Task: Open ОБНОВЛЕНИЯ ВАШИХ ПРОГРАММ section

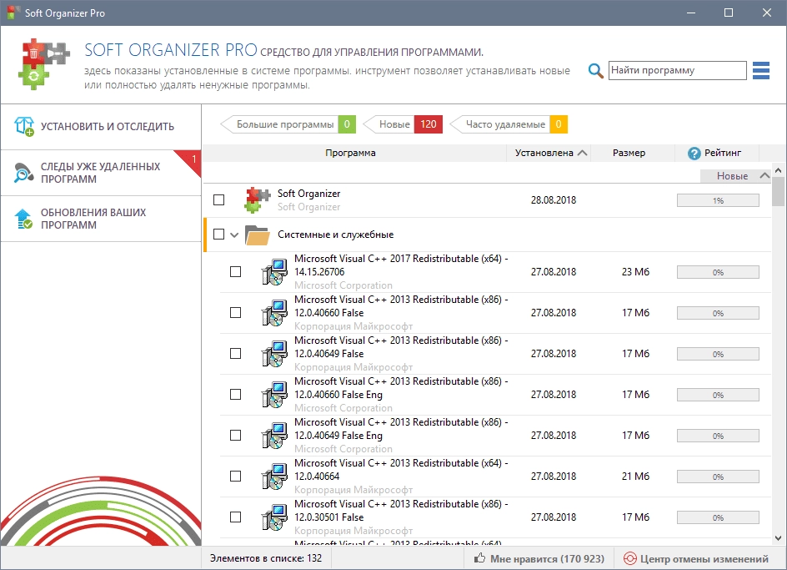Action: [101, 219]
